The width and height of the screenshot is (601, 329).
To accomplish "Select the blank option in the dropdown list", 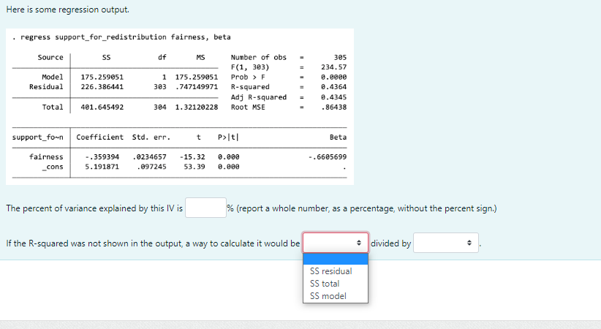I will click(x=336, y=260).
